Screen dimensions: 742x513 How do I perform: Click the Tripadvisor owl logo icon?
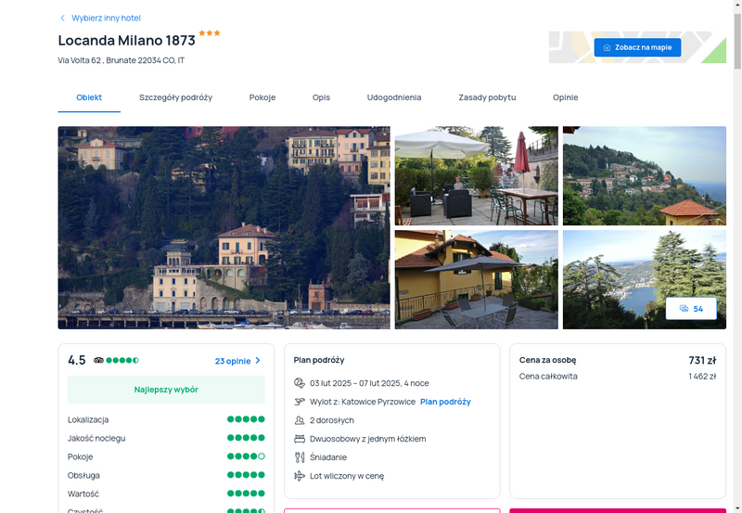click(98, 360)
